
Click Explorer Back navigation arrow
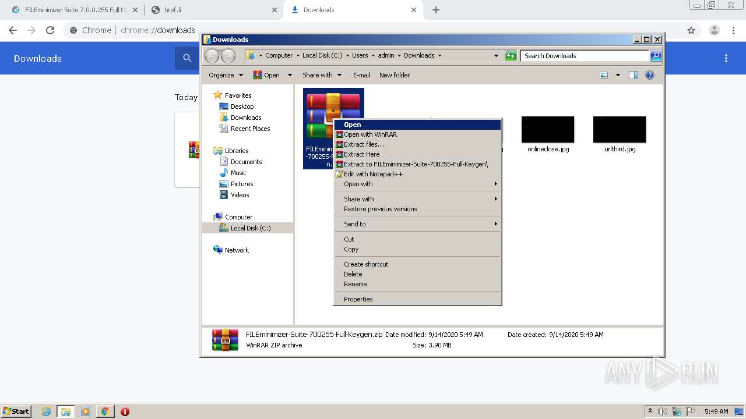pyautogui.click(x=212, y=56)
